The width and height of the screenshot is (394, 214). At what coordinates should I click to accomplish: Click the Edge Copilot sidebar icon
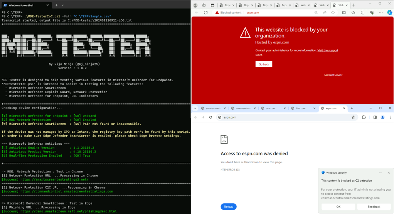390,12
